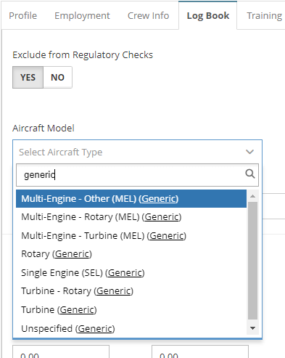Switch to the Employment tab
Image resolution: width=285 pixels, height=358 pixels.
click(82, 16)
